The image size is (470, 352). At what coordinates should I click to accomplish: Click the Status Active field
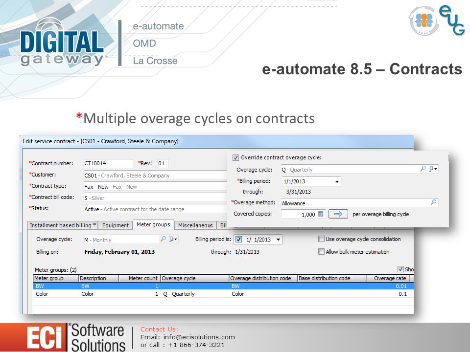[x=155, y=209]
